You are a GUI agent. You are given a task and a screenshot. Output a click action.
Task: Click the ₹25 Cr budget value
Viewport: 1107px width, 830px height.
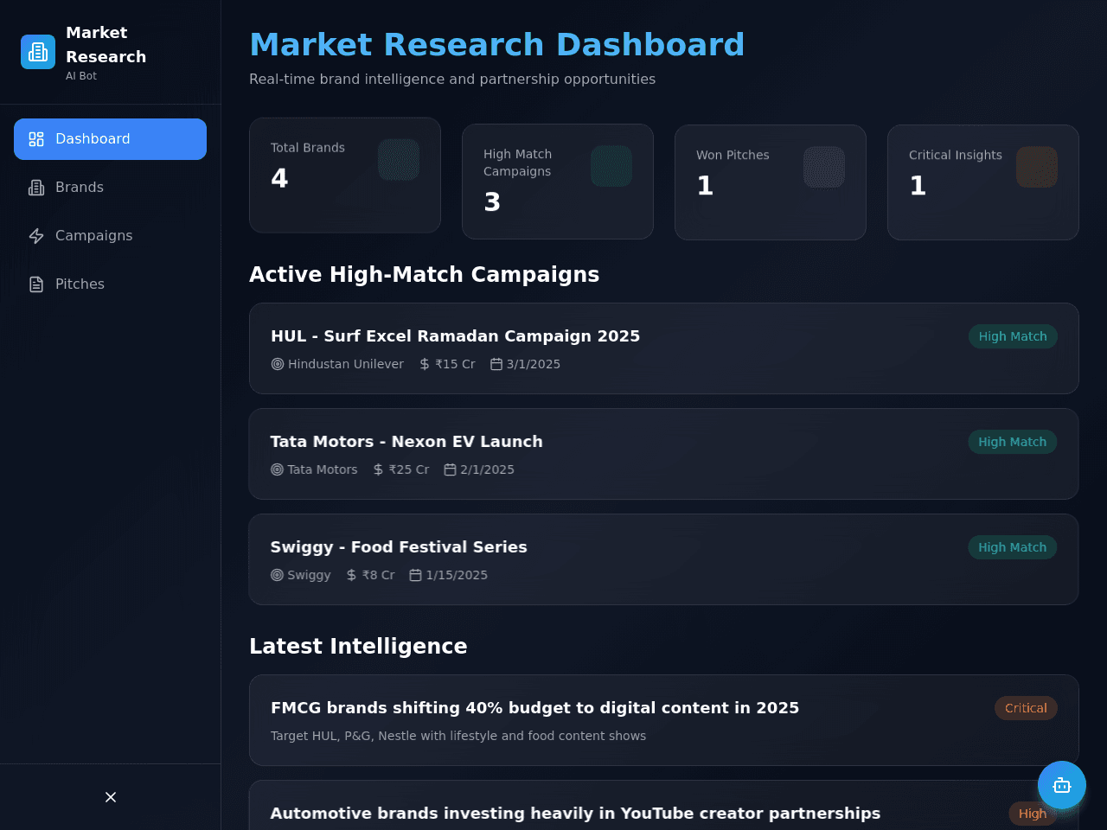point(409,469)
